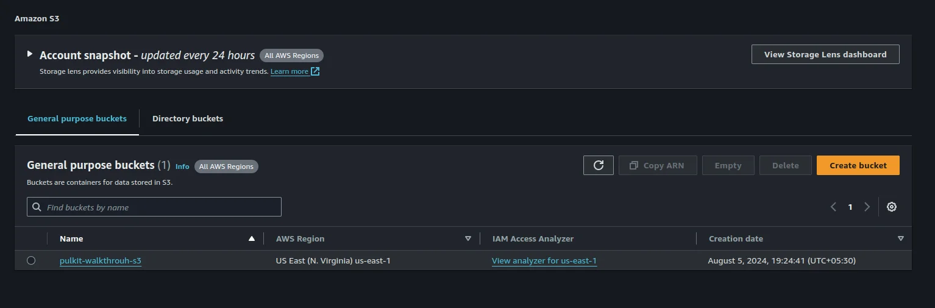
Task: Go to next page chevron
Action: (867, 207)
